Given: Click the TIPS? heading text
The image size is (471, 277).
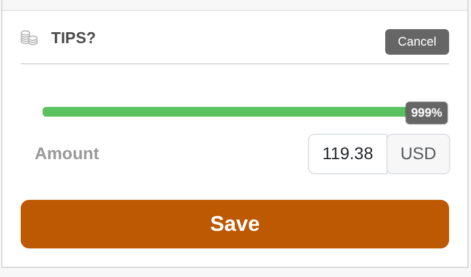Looking at the screenshot, I should point(73,38).
